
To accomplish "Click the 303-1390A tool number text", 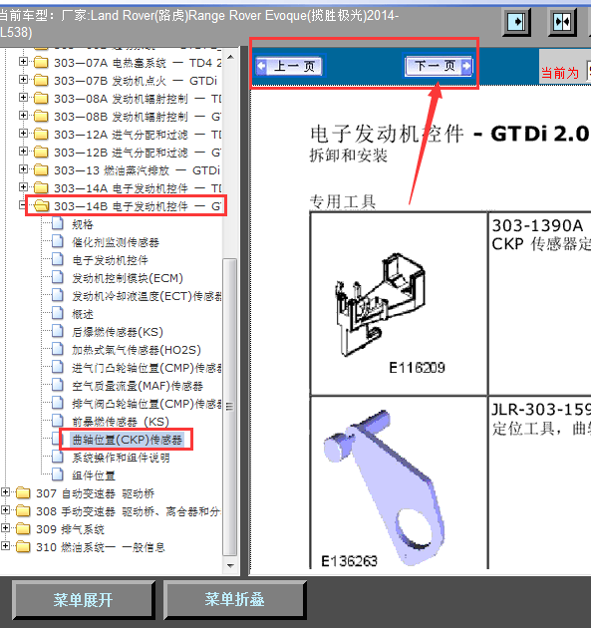I will pyautogui.click(x=537, y=226).
